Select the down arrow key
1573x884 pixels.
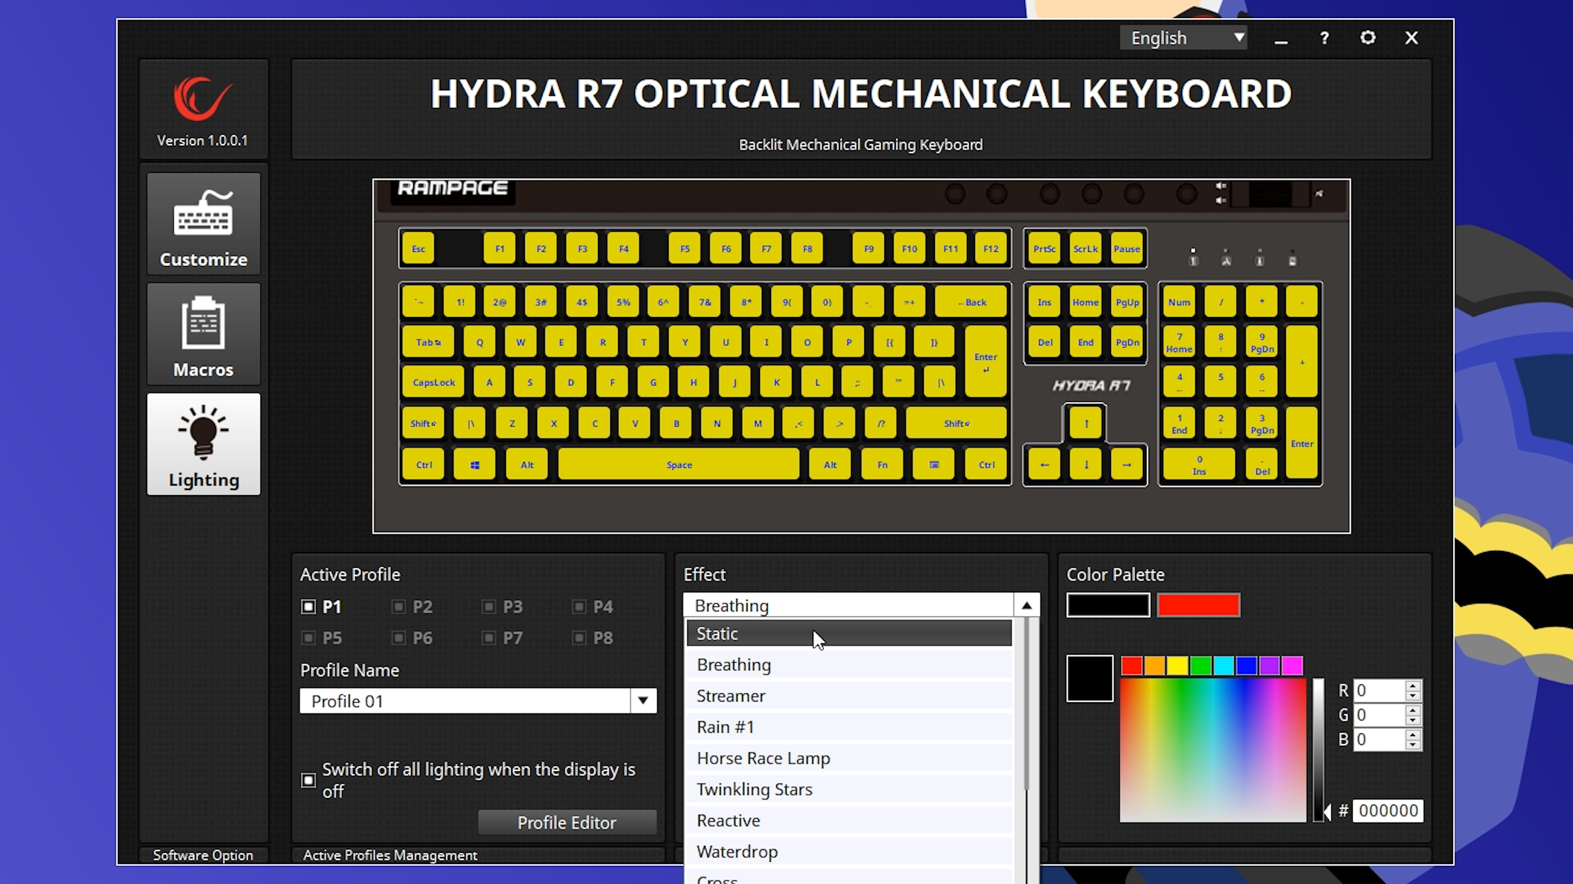point(1086,465)
